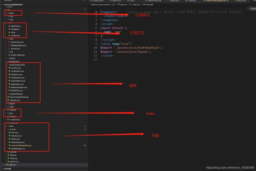The width and height of the screenshot is (256, 171).
Task: Collapse the router folder
Action: [x=7, y=107]
